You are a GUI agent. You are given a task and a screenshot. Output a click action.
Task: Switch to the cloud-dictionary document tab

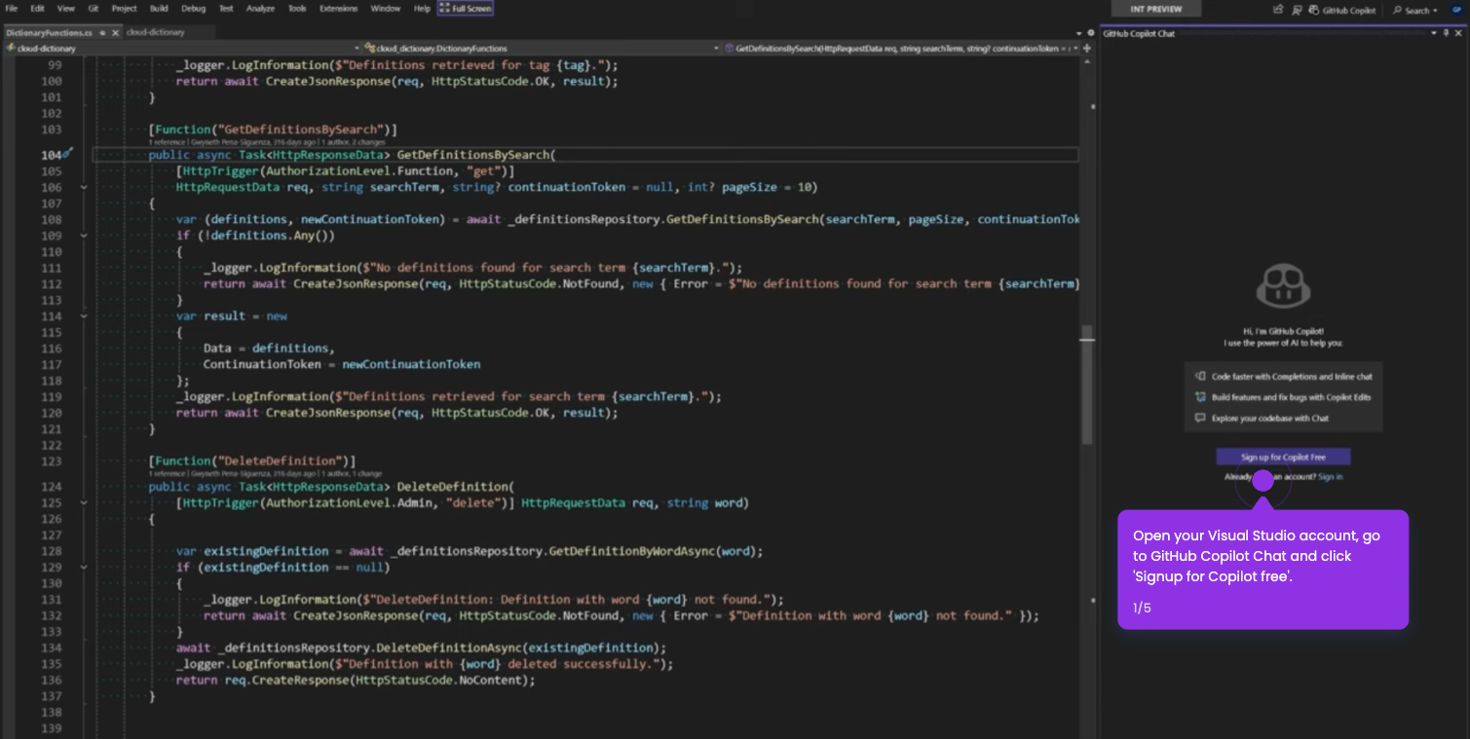pos(155,32)
